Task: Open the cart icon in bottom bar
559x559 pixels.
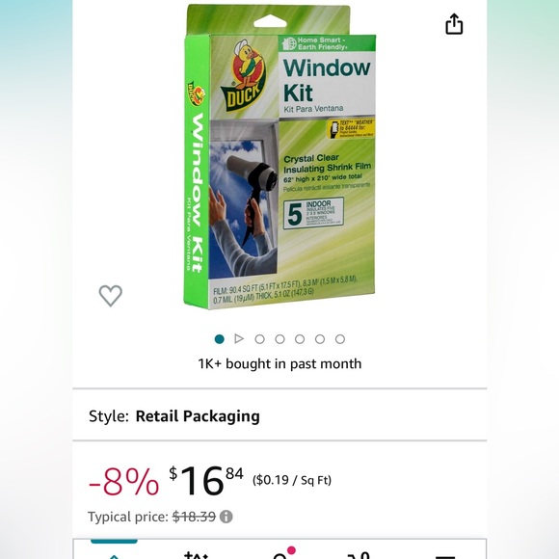Action: point(359,554)
